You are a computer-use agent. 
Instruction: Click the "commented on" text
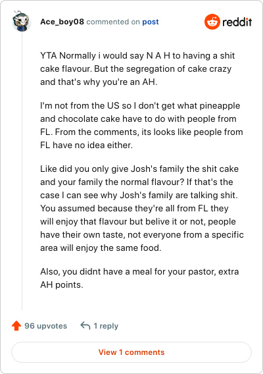point(113,22)
